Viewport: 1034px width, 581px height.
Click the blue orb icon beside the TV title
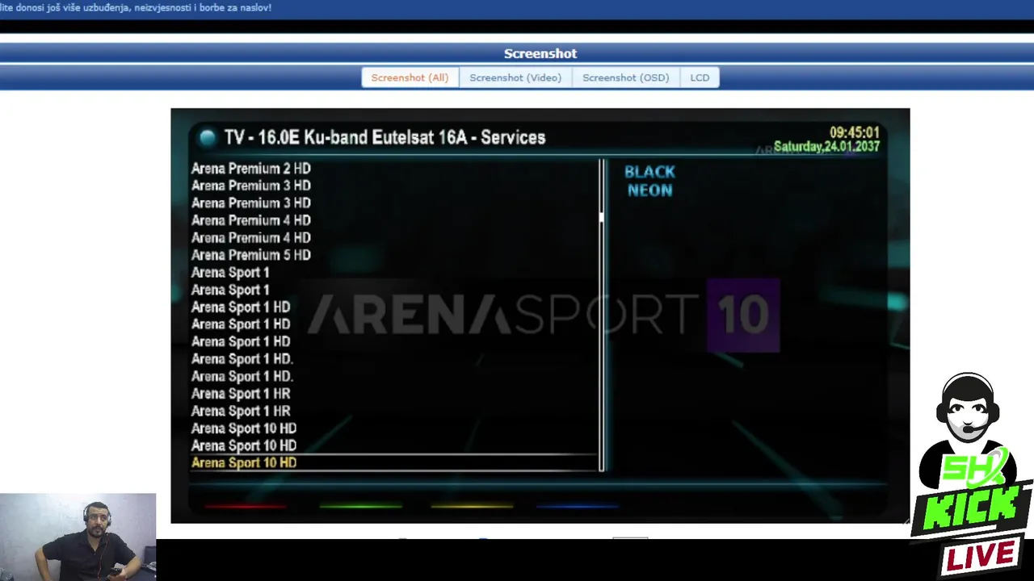click(x=208, y=137)
